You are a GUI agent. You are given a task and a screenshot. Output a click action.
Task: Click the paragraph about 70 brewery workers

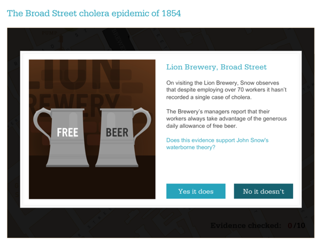(227, 90)
